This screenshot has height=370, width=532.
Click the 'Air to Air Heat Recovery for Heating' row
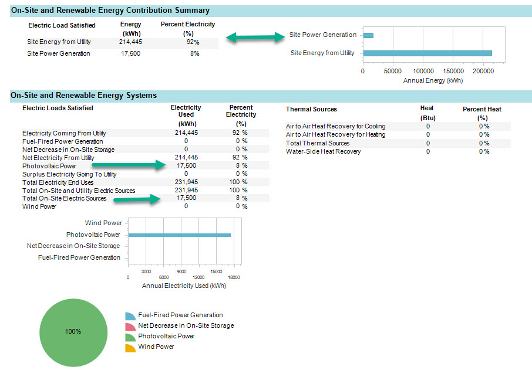click(398, 134)
